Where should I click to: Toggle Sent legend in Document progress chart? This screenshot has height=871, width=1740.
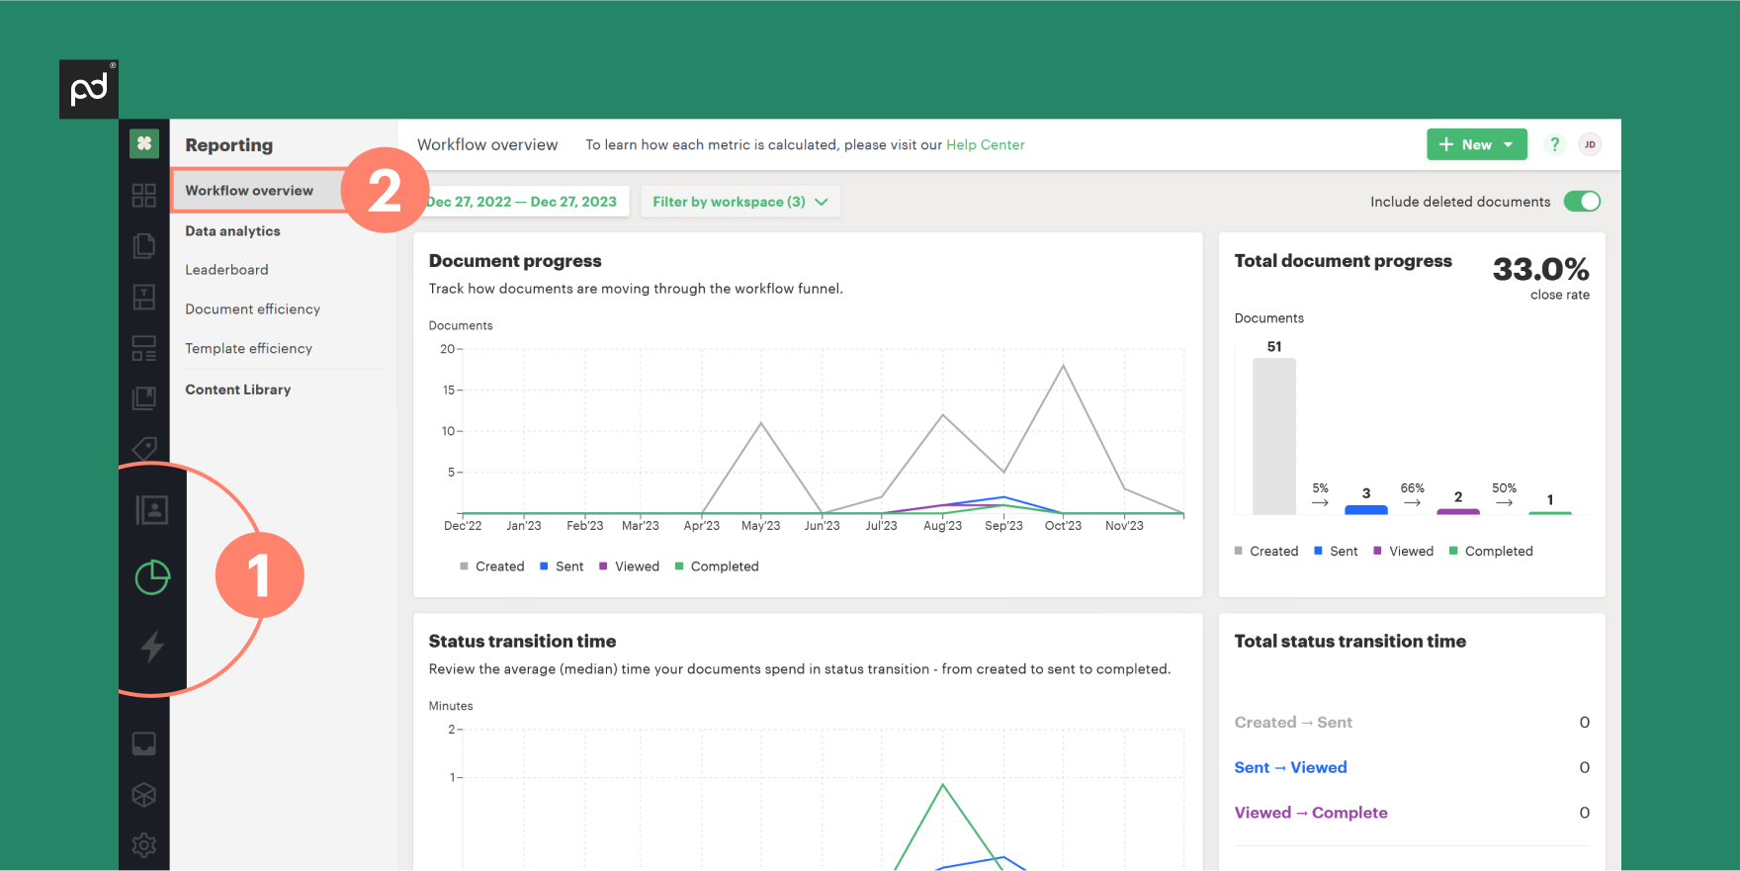point(562,566)
